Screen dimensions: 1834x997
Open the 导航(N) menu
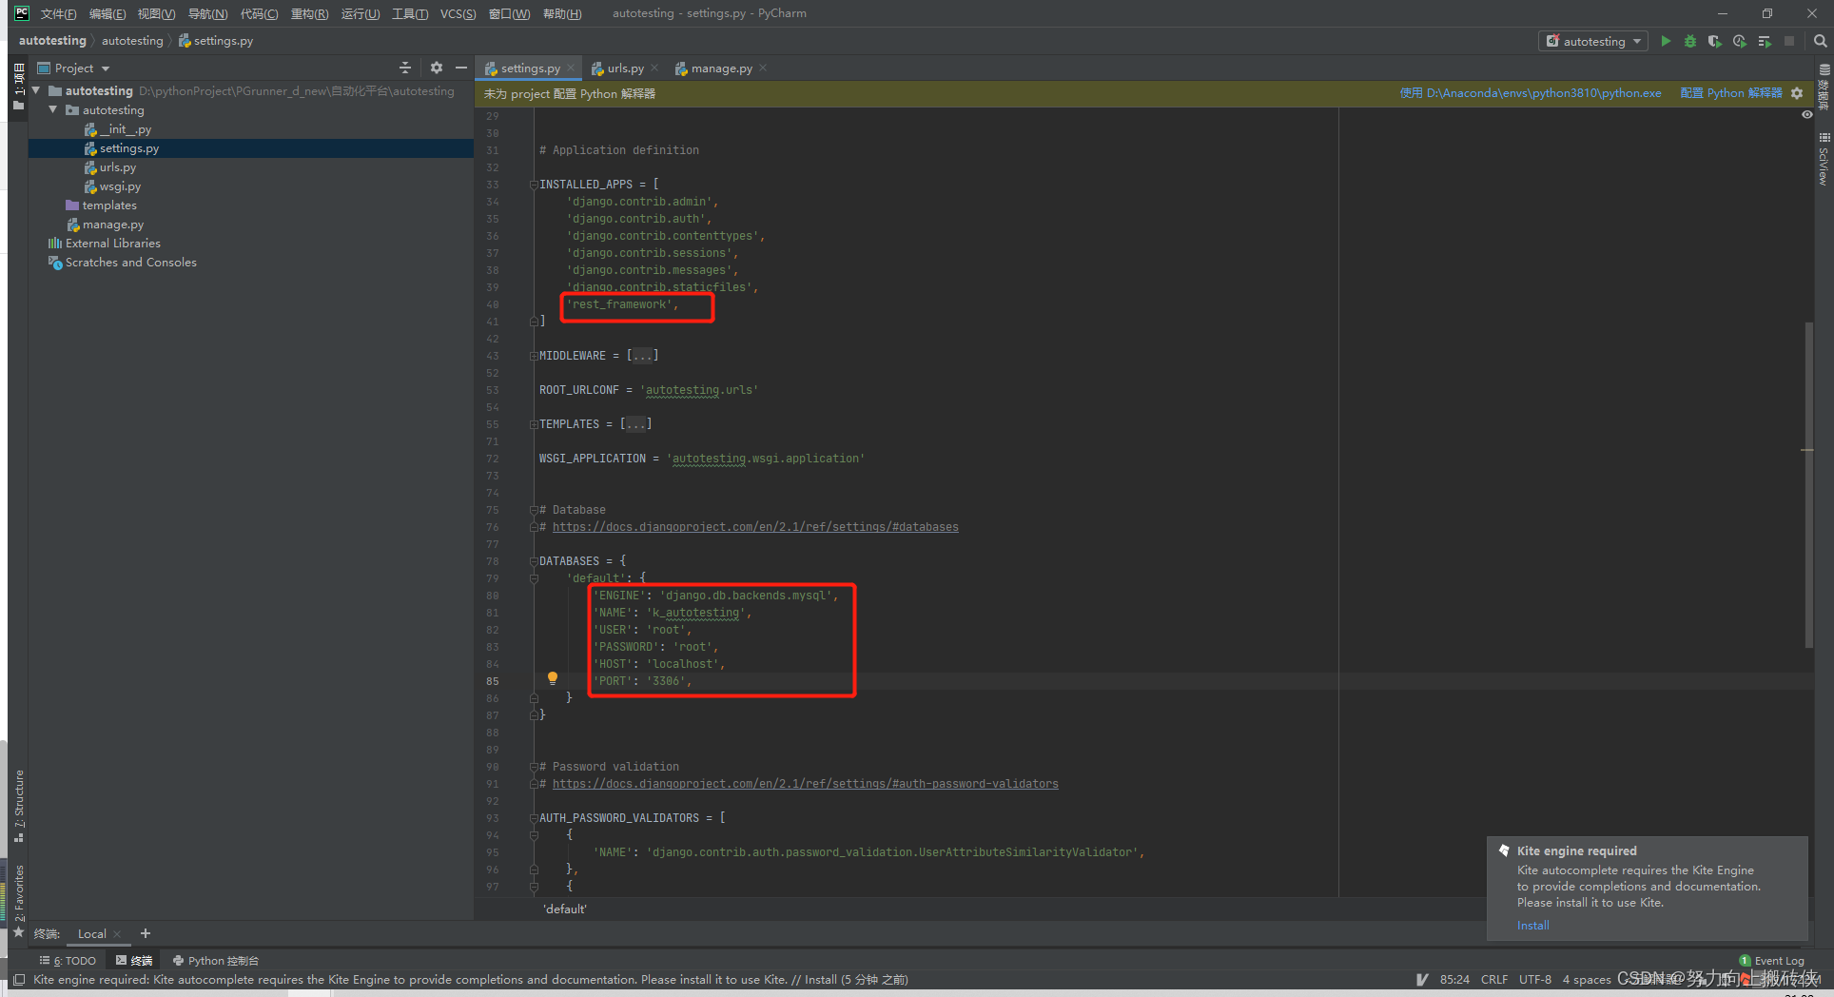pyautogui.click(x=207, y=13)
